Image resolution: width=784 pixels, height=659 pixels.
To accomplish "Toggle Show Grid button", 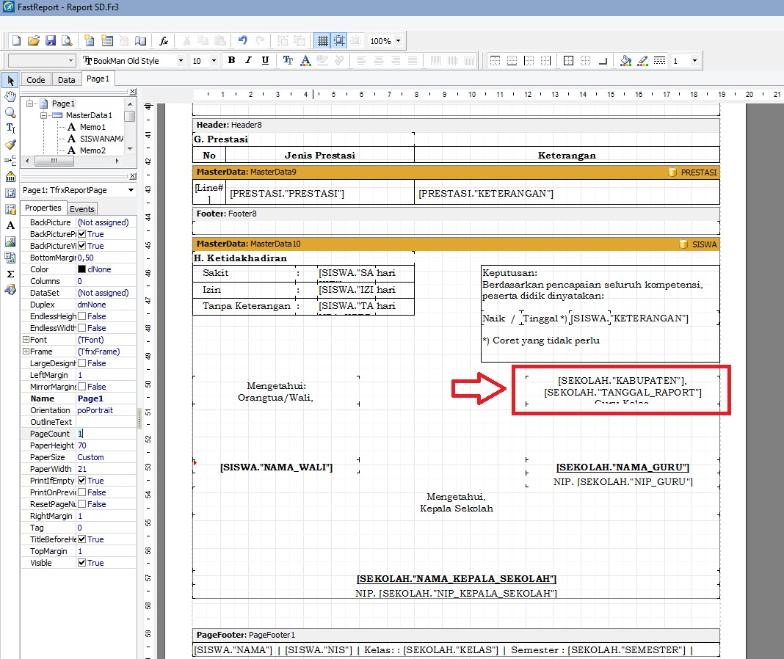I will (x=322, y=41).
